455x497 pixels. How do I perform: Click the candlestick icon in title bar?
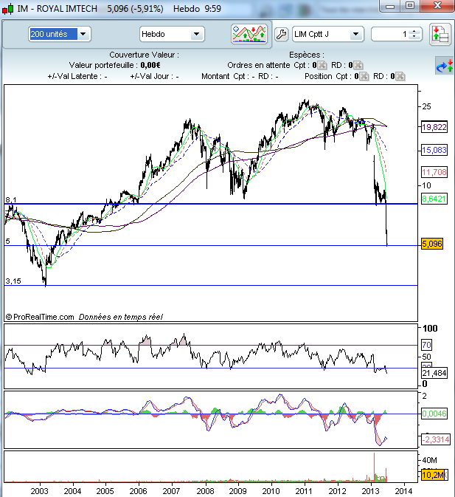[x=8, y=9]
